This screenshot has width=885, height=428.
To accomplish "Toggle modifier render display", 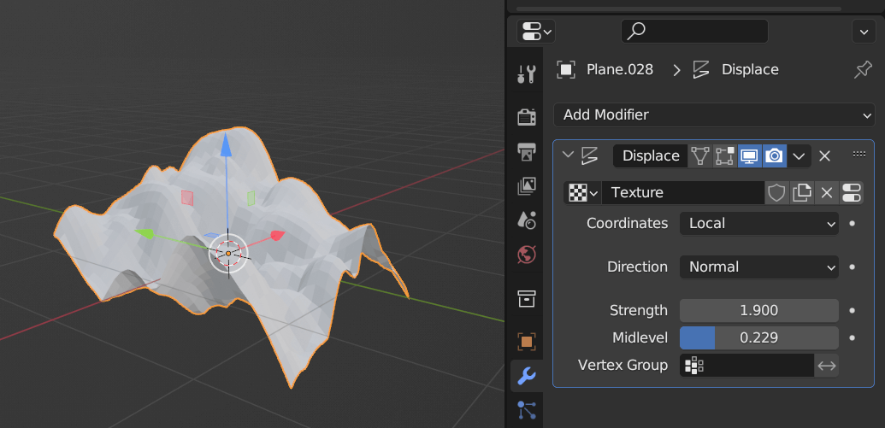I will [775, 155].
